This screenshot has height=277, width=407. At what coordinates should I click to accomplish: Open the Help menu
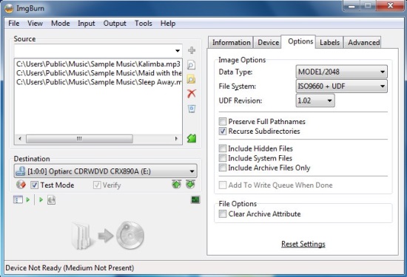[x=168, y=24]
